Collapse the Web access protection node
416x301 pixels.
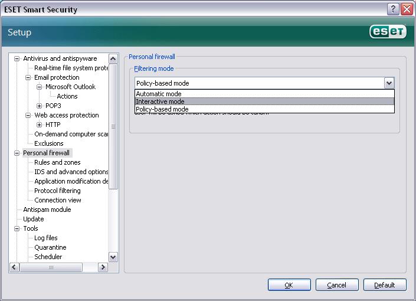(28, 115)
